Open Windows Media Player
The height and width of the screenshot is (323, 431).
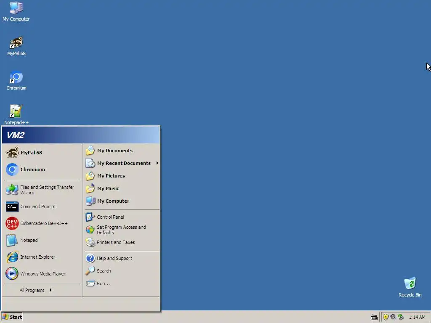(x=42, y=274)
